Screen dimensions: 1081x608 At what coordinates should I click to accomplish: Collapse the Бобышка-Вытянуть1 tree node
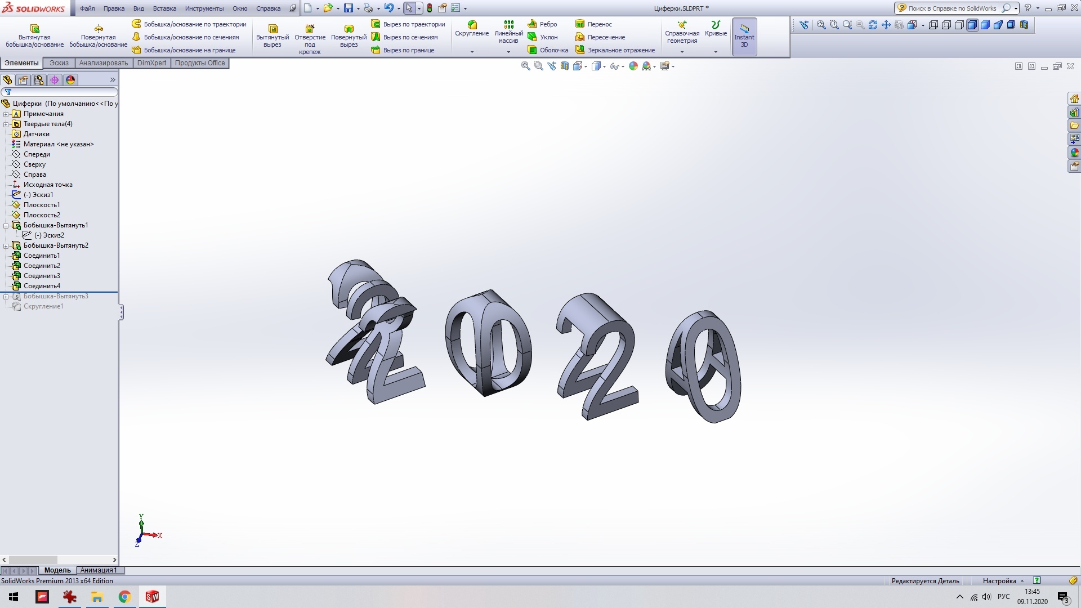pos(6,225)
